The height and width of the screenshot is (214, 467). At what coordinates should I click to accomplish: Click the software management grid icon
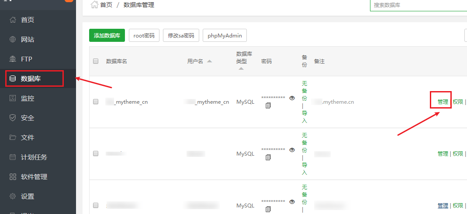(x=13, y=177)
